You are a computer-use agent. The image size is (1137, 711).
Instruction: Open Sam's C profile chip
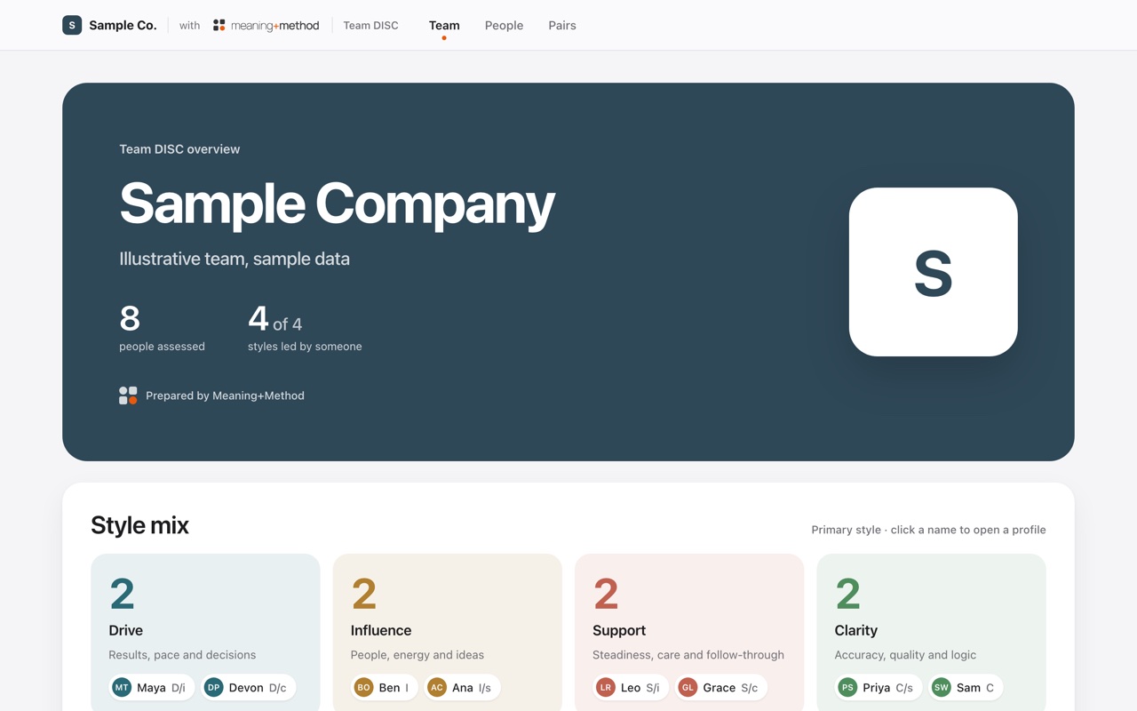point(966,687)
